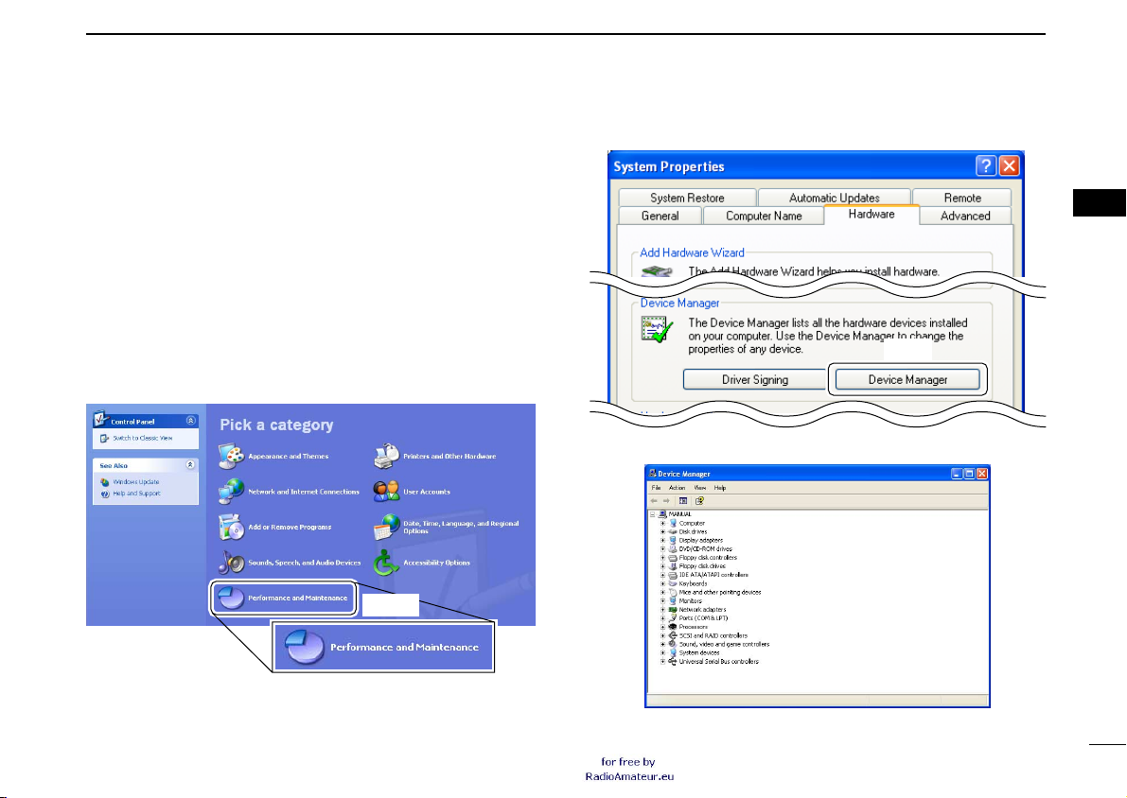
Task: Click the Add or Remove Programs icon
Action: (232, 527)
